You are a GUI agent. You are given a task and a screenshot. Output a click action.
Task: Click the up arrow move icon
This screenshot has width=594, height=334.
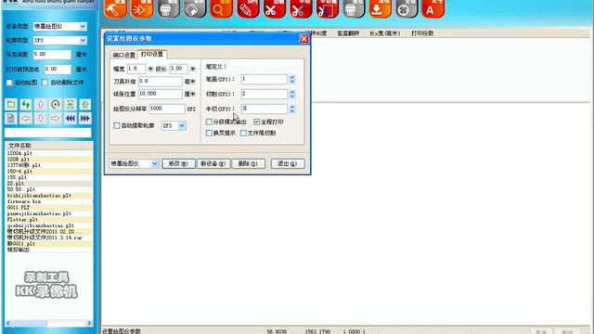tap(41, 104)
